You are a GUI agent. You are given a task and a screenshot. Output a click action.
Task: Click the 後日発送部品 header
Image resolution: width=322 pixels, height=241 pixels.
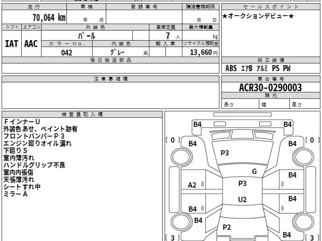click(x=110, y=60)
